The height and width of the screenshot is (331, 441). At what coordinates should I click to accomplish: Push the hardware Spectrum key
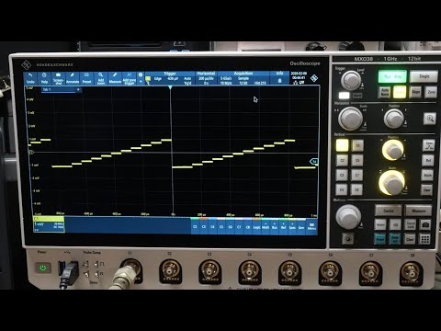tap(428, 145)
